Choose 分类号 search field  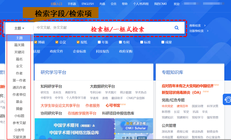[19, 130]
